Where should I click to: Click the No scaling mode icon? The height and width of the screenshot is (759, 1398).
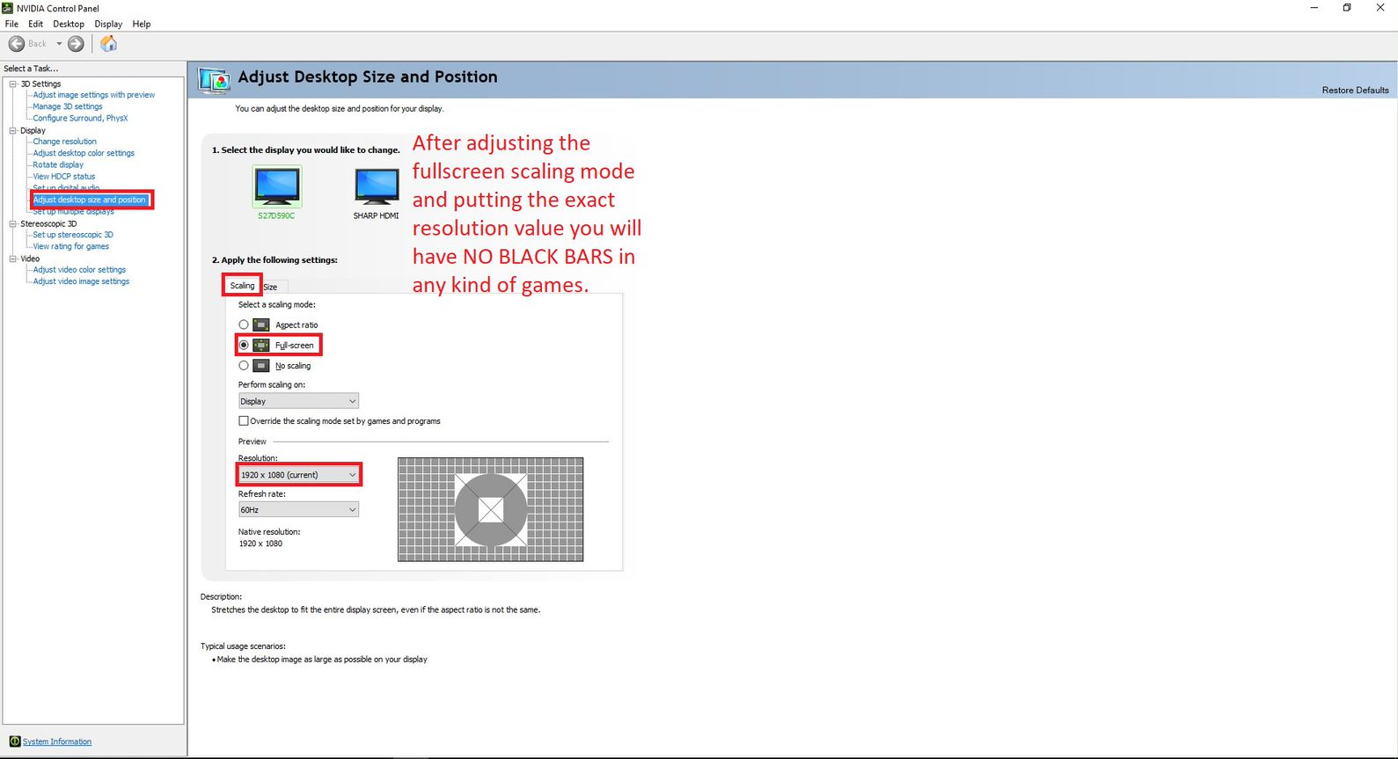(261, 365)
